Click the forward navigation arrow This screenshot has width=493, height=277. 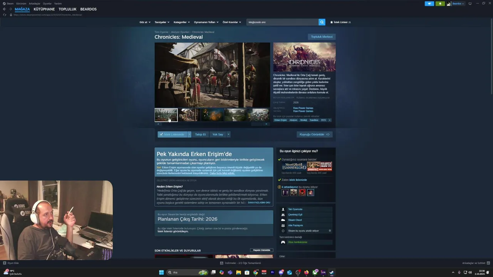pos(10,9)
